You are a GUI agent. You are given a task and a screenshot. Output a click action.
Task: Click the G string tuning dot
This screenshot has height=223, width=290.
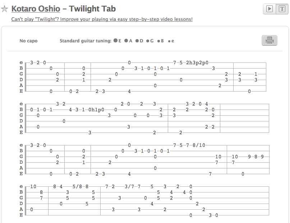[148, 41]
